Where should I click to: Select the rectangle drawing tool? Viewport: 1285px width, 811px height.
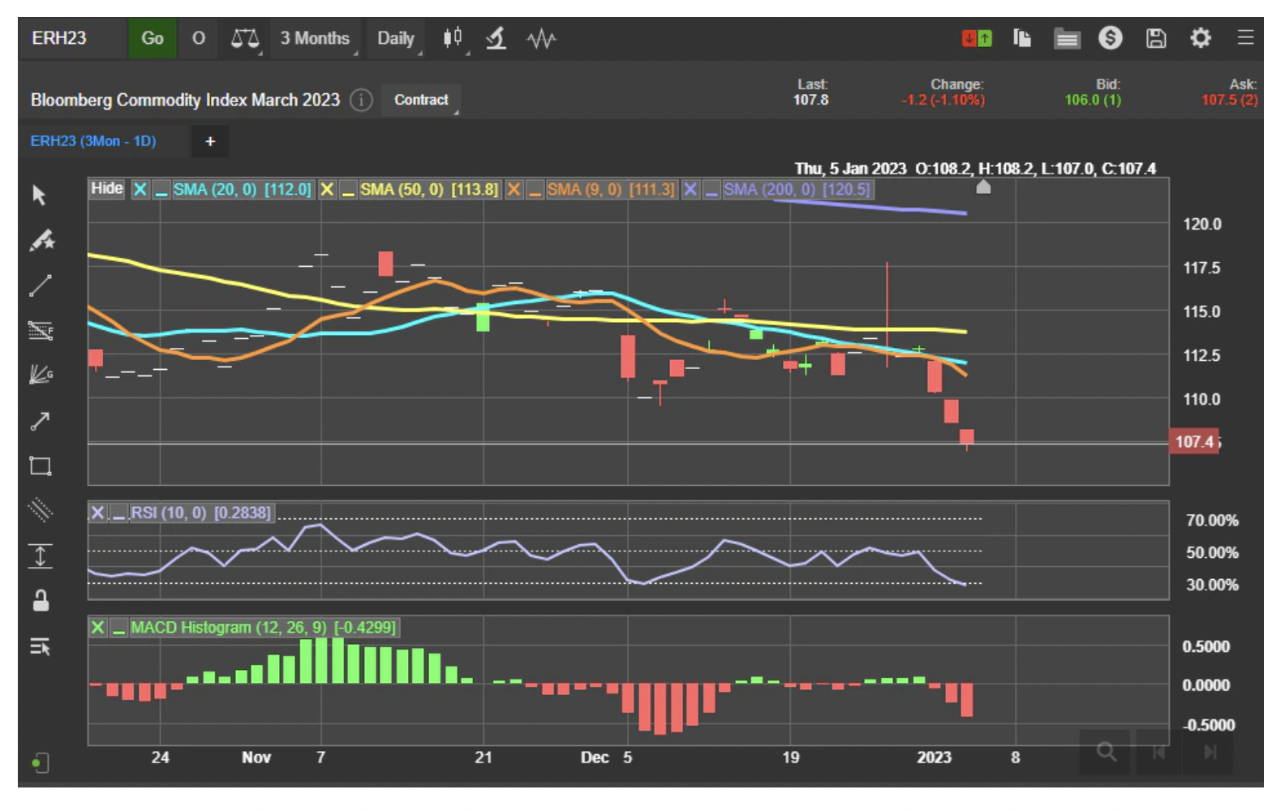point(41,466)
